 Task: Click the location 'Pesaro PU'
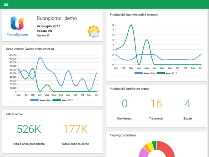[44, 31]
